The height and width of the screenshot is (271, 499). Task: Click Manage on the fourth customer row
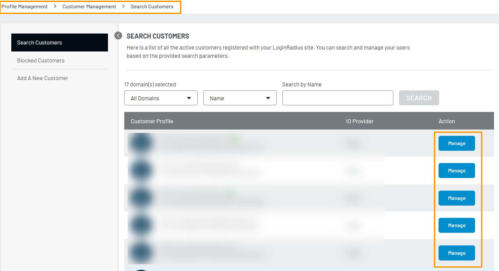(456, 225)
